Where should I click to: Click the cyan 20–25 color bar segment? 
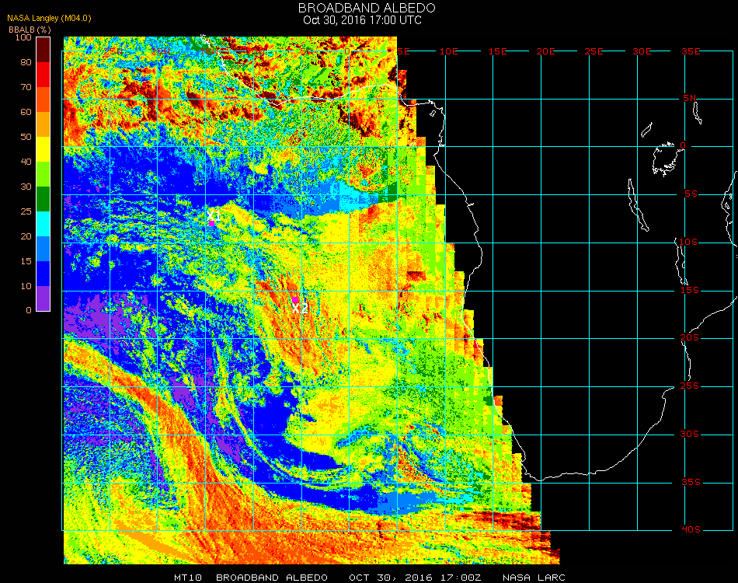point(44,224)
